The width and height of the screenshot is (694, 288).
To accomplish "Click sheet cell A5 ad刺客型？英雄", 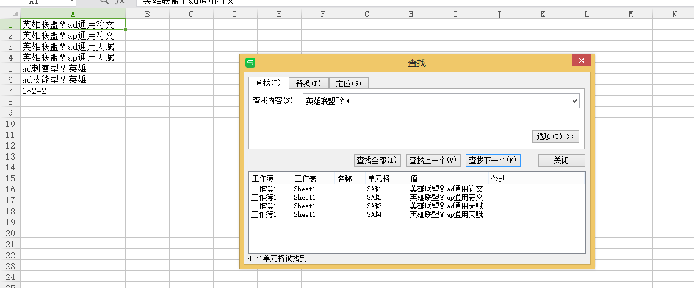I will 73,68.
